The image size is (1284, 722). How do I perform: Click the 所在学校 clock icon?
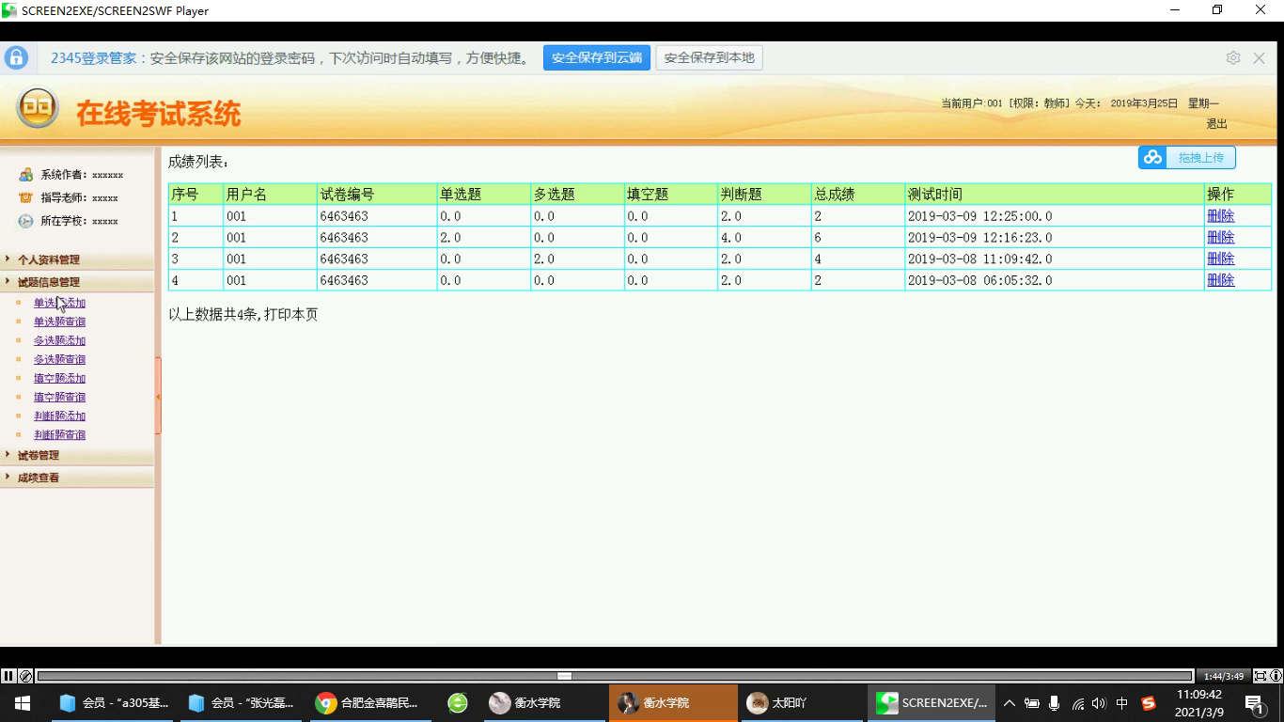[26, 221]
